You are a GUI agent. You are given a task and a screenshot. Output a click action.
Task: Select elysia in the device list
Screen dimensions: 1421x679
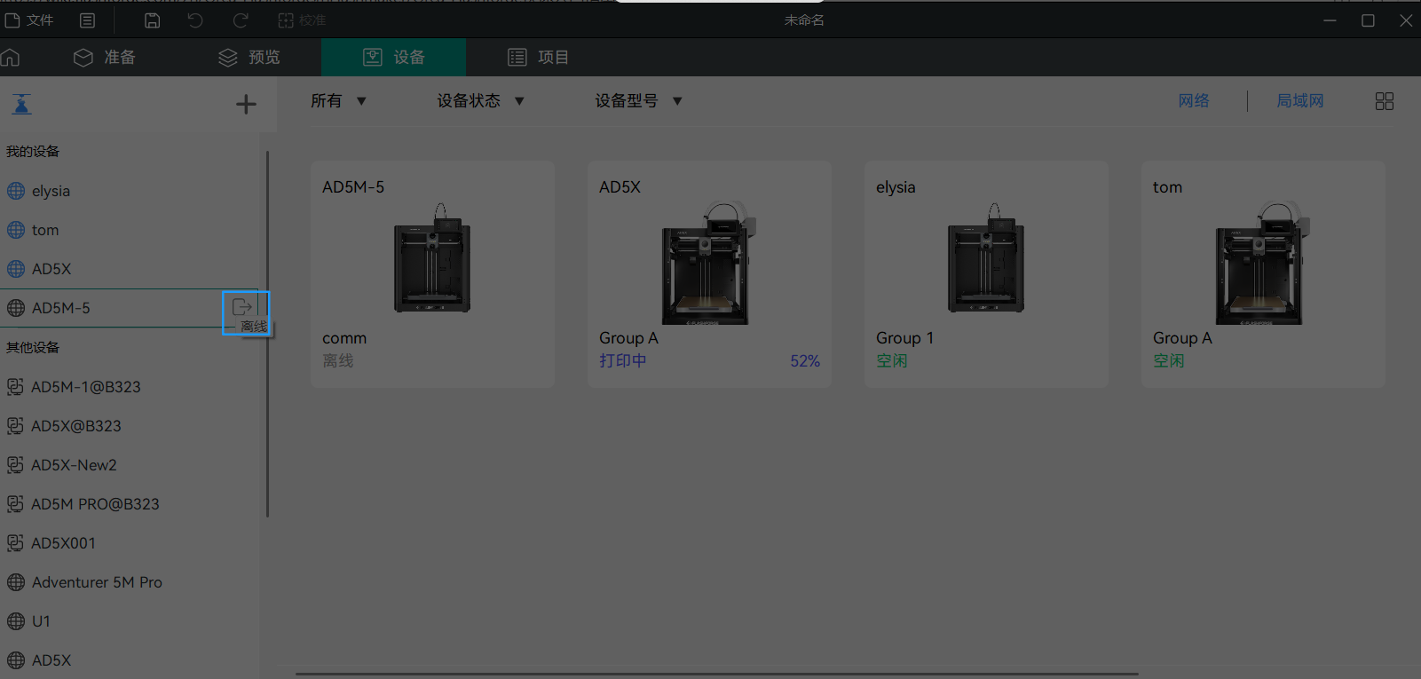click(130, 191)
